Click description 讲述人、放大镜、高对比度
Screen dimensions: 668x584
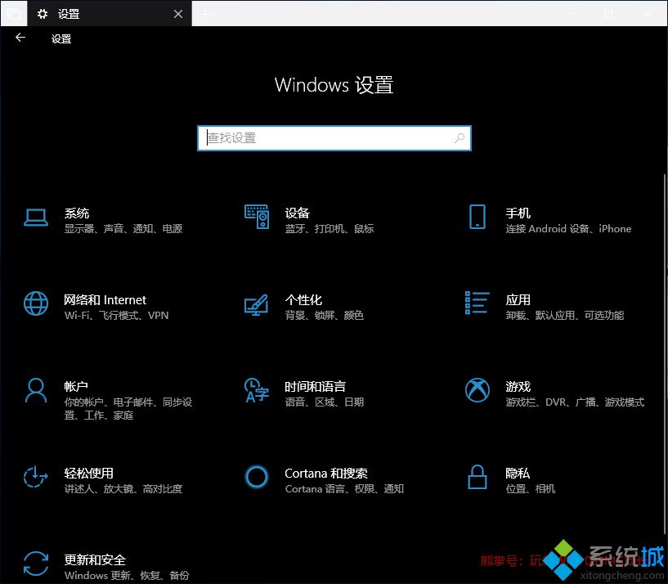pos(123,488)
